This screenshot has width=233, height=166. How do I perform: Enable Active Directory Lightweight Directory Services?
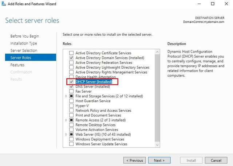71,67
